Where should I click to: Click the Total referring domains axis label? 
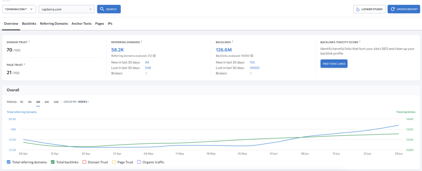pyautogui.click(x=21, y=112)
